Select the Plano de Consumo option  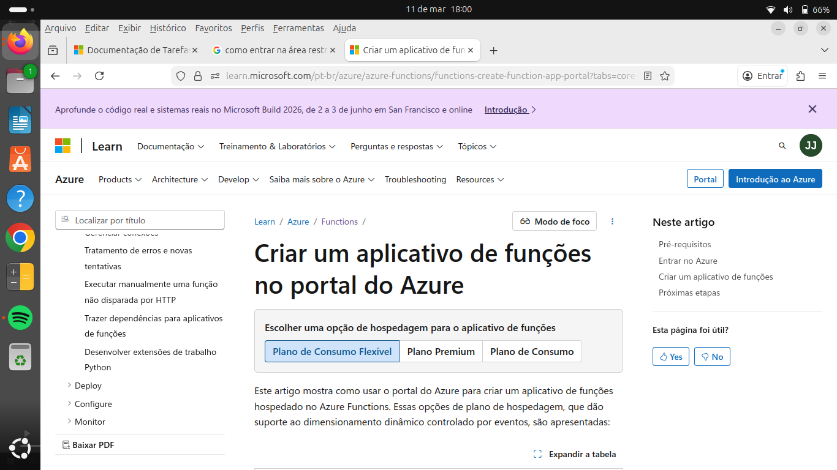coord(532,351)
